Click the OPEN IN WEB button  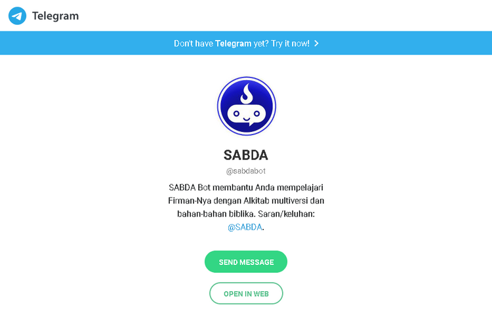[246, 293]
